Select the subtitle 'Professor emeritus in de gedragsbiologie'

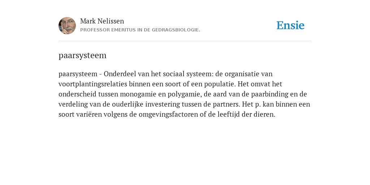pyautogui.click(x=140, y=30)
